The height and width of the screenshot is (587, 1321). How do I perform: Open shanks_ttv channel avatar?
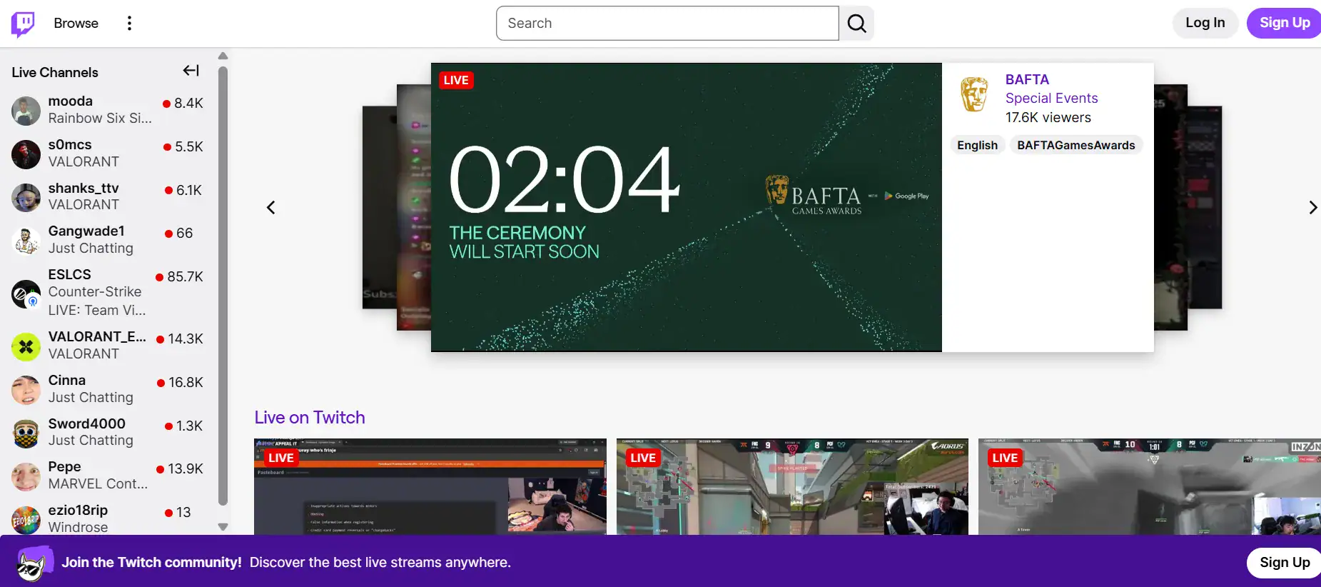click(26, 198)
